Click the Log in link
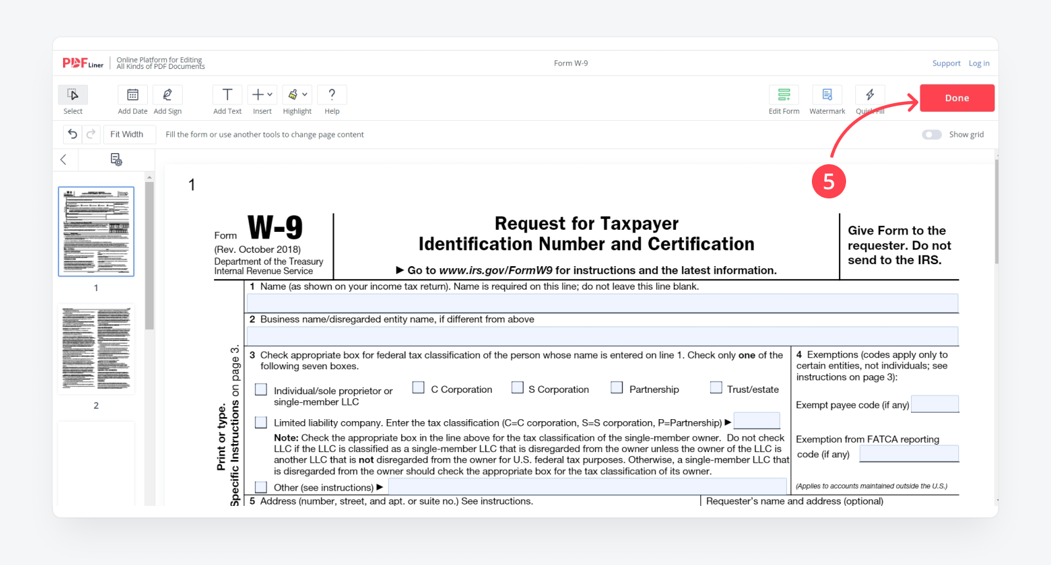This screenshot has width=1051, height=565. coord(979,64)
